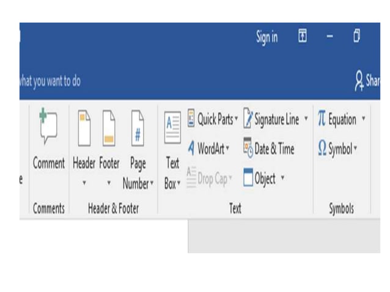The image size is (390, 292).
Task: Open Quick Parts menu
Action: pyautogui.click(x=213, y=119)
